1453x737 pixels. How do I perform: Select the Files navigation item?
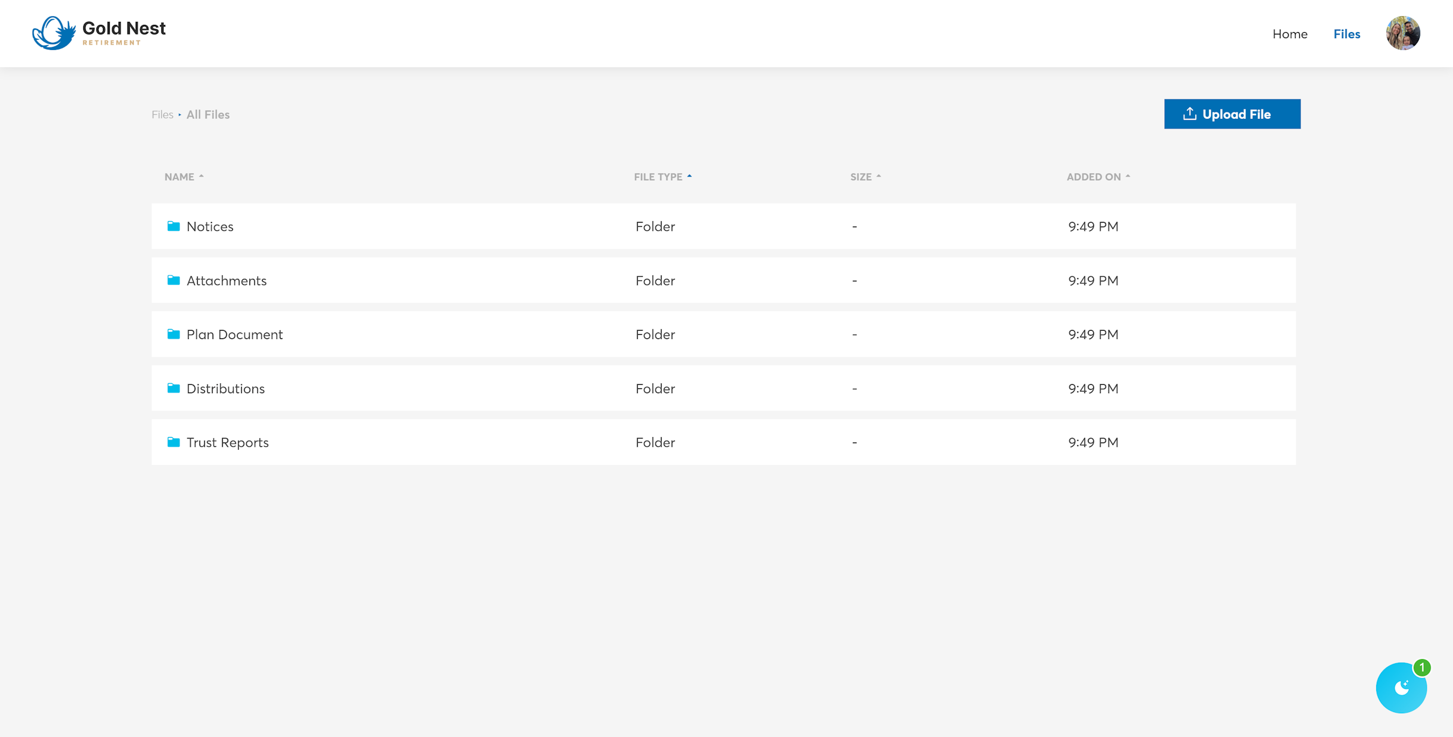[x=1346, y=34]
